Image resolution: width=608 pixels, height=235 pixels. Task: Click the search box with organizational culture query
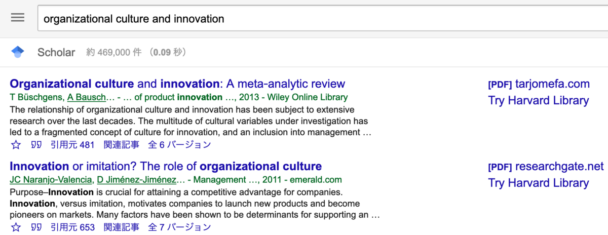tap(323, 19)
